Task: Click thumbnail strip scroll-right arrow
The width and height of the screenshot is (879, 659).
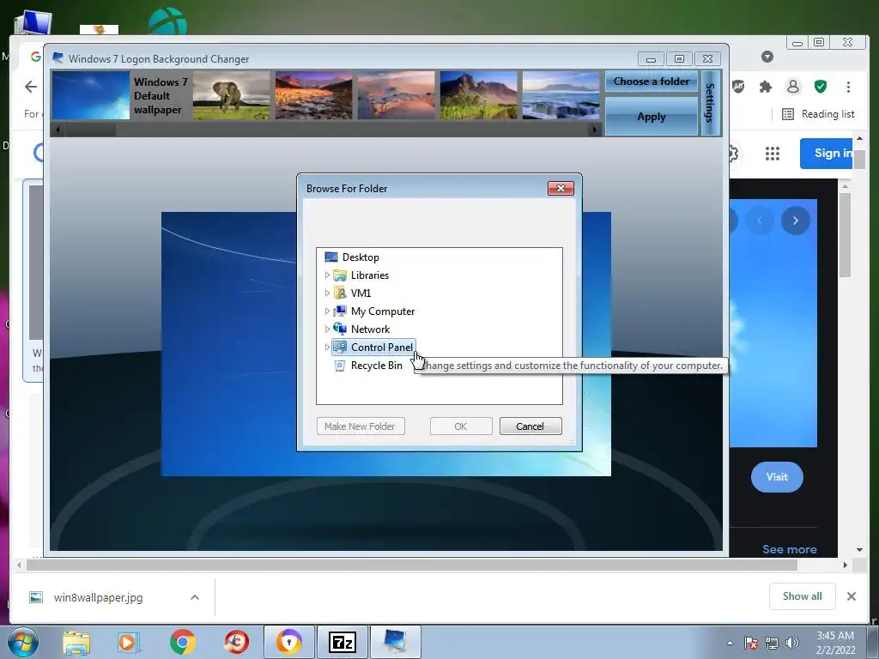Action: [595, 130]
